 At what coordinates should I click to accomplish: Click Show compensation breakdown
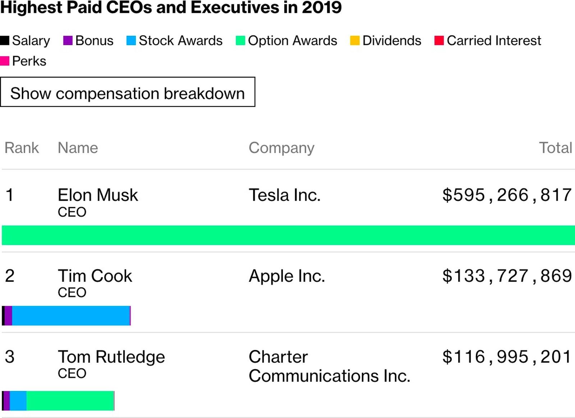pyautogui.click(x=128, y=93)
